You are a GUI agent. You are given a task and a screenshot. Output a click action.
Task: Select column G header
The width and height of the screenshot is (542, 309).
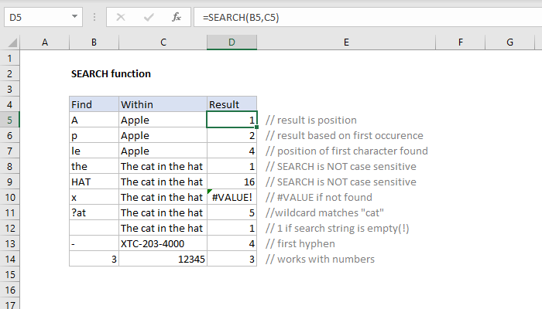pos(509,42)
